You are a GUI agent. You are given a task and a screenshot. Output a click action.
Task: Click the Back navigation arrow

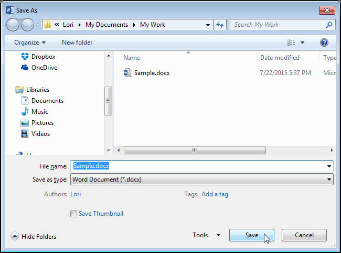pos(13,25)
